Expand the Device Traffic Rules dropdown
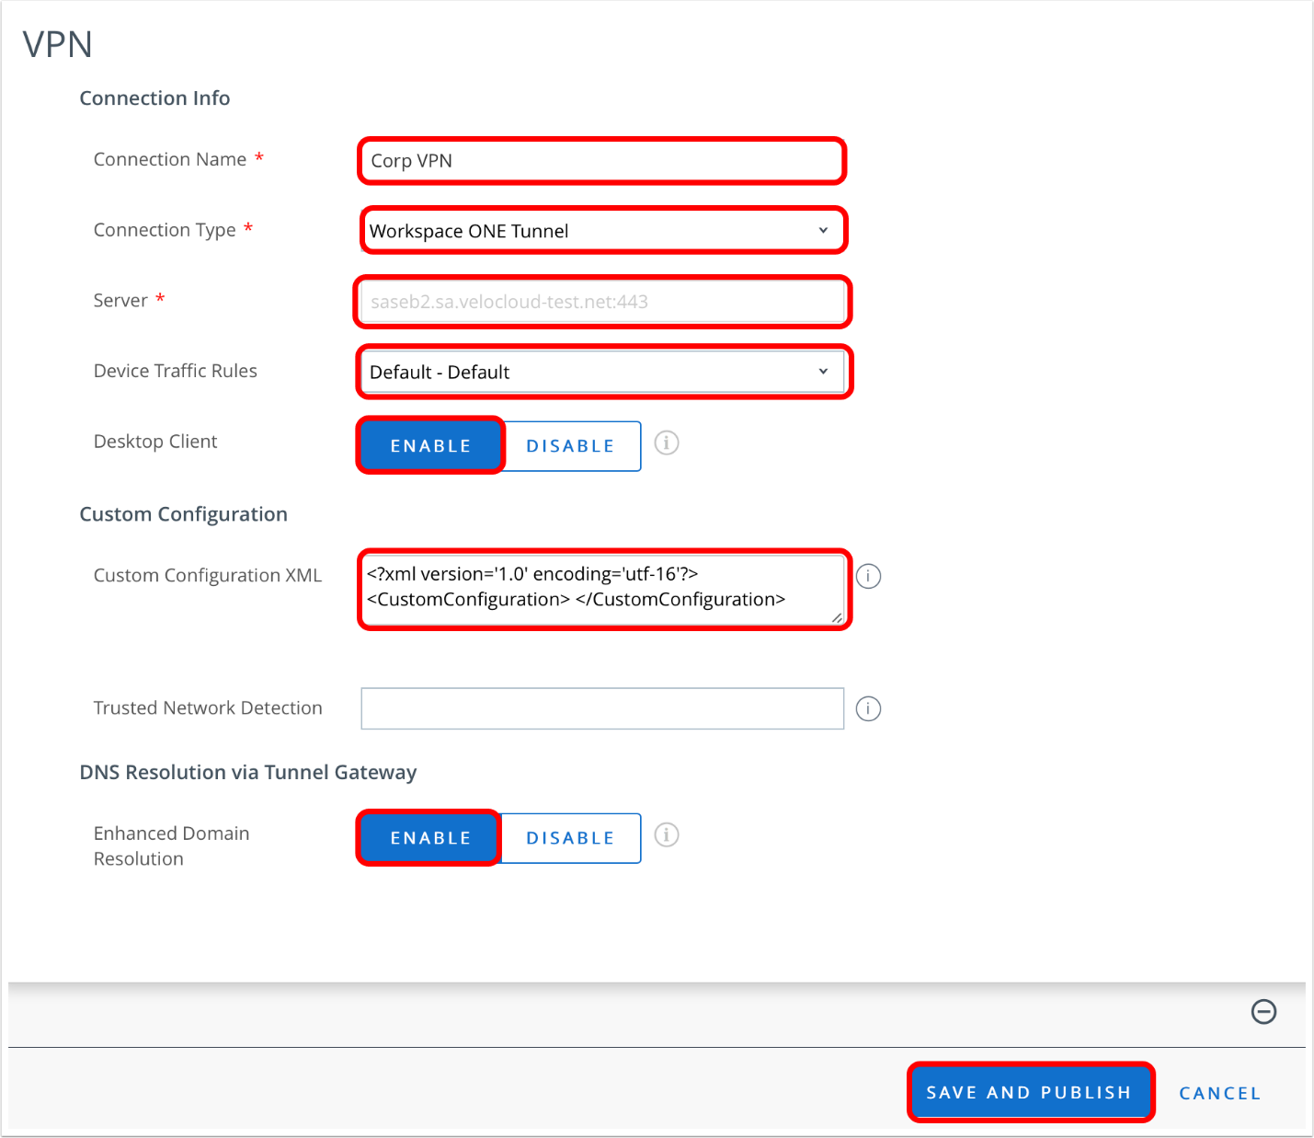This screenshot has width=1314, height=1138. tap(601, 373)
